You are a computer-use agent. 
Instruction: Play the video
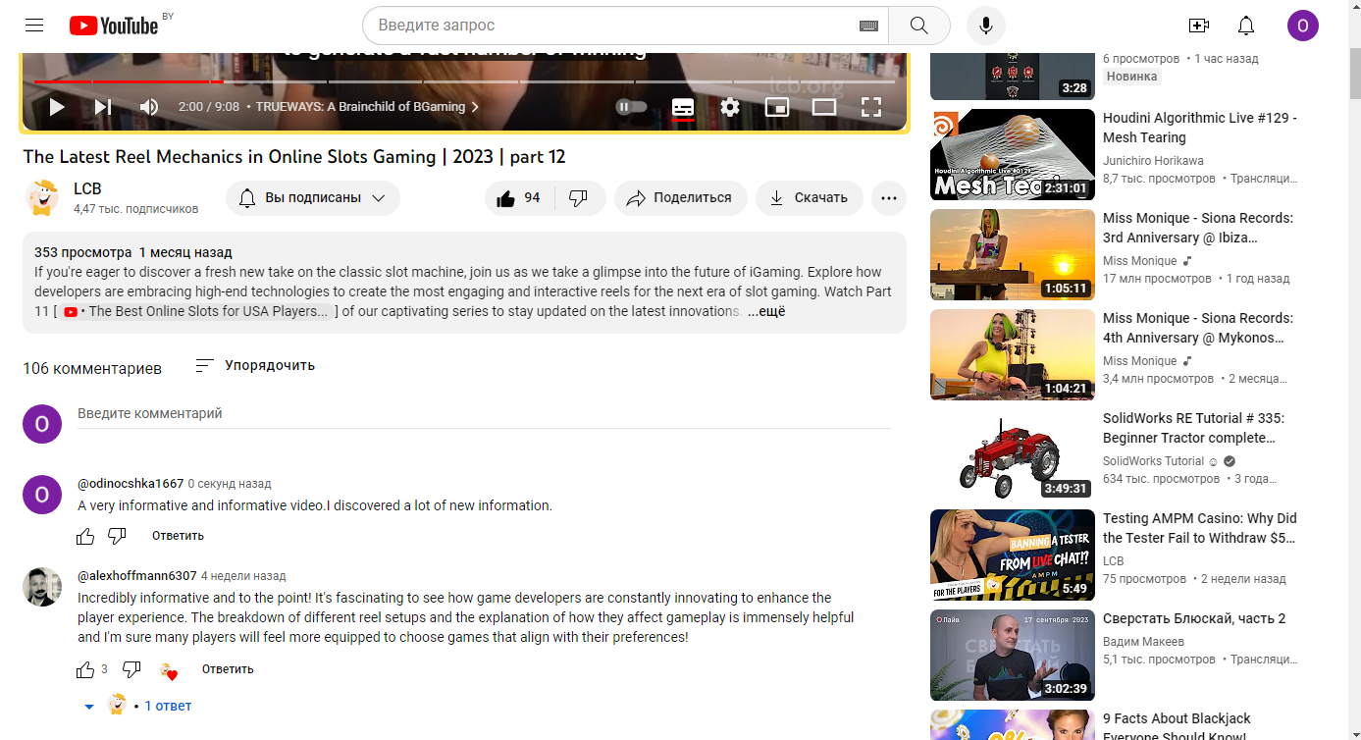point(57,107)
